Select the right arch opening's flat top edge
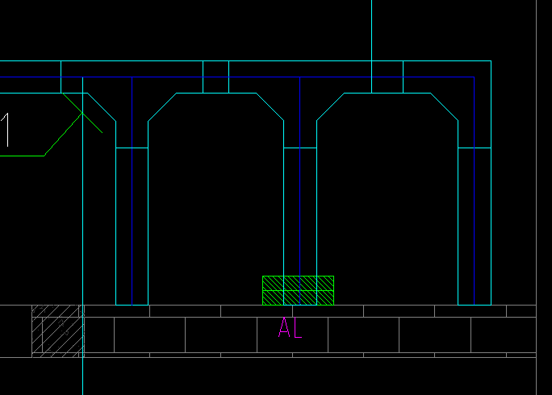552x395 pixels. (x=387, y=94)
